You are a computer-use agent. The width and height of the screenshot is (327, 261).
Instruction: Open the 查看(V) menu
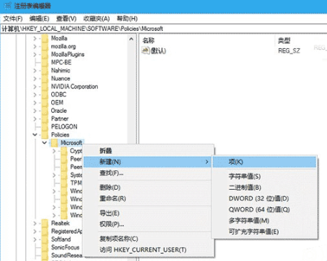point(66,19)
